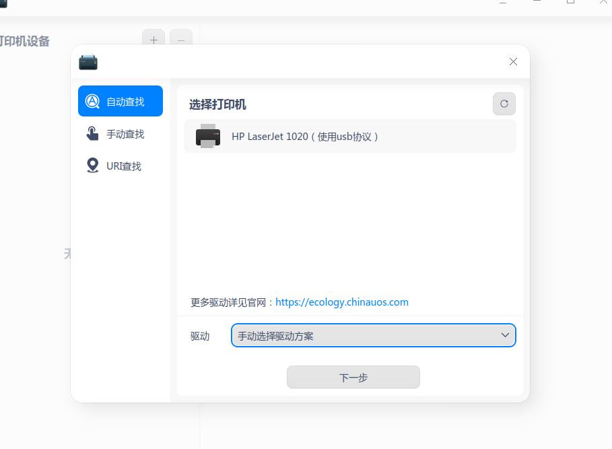Screen dimensions: 612x449
Task: Switch to the URI查找 tab
Action: coord(121,165)
